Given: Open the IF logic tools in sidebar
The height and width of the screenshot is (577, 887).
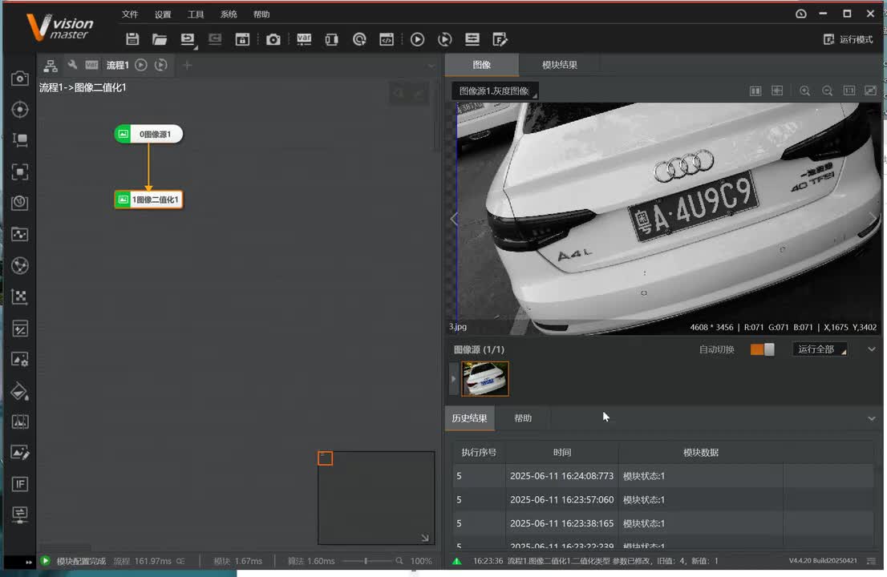Looking at the screenshot, I should click(x=20, y=484).
